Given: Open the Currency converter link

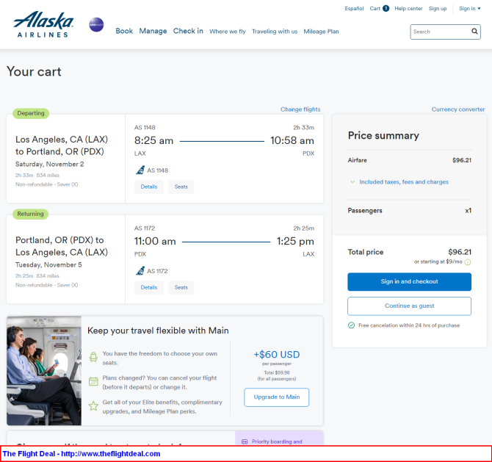Looking at the screenshot, I should (x=457, y=109).
